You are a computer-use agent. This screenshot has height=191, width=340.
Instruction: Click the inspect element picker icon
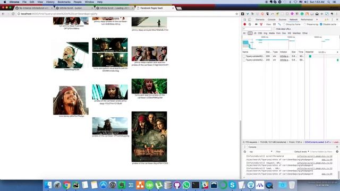coord(245,20)
